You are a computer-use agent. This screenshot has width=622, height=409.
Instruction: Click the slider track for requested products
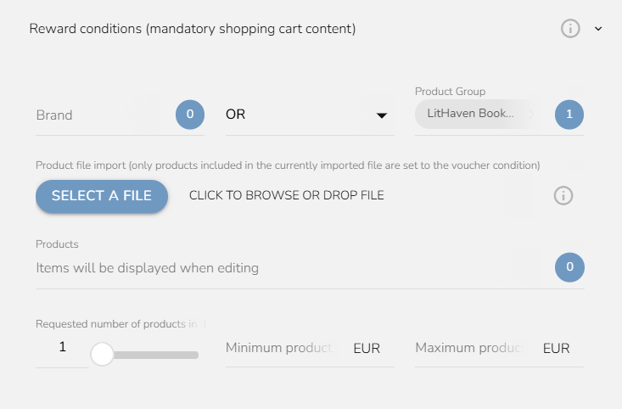coord(161,355)
